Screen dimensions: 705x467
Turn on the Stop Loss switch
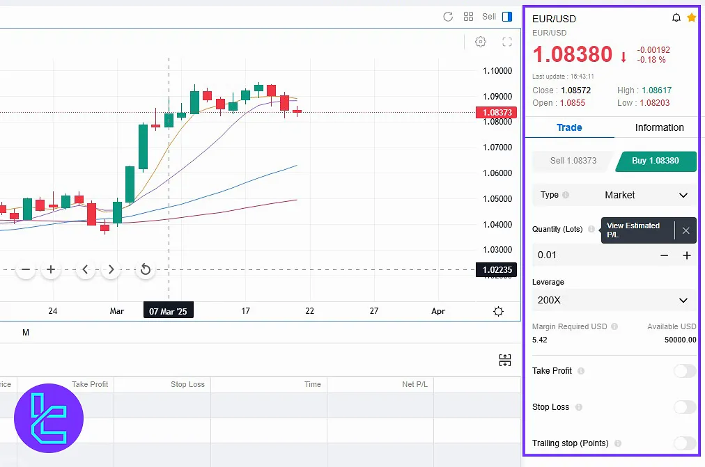[x=684, y=407]
